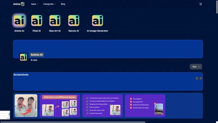This screenshot has width=218, height=123.
Task: Open the No sunglasses restrictions screenshot
Action: (145, 106)
